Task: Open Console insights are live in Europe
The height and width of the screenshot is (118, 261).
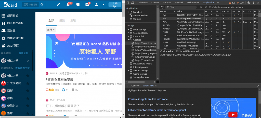Action: [148, 99]
